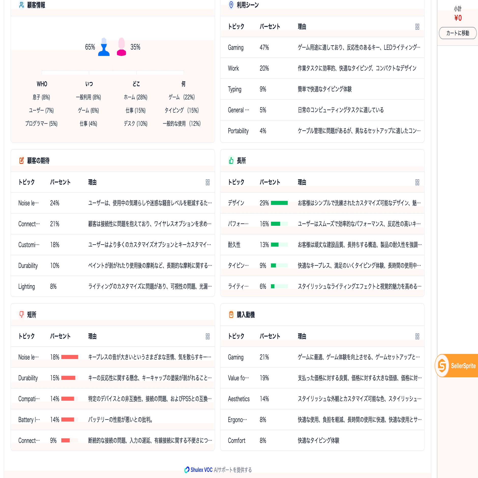478x478 pixels.
Task: Click the ユーザー (7%) WHO entry
Action: coord(41,110)
